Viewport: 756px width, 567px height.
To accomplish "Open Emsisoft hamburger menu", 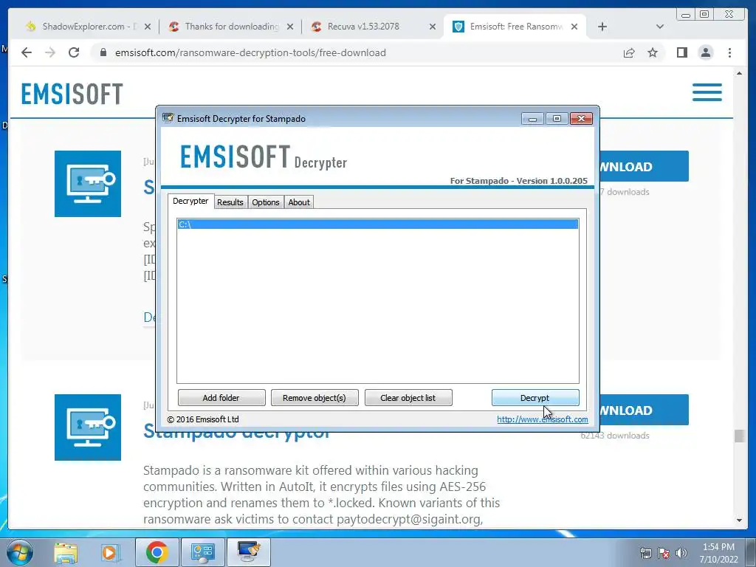I will click(x=707, y=92).
